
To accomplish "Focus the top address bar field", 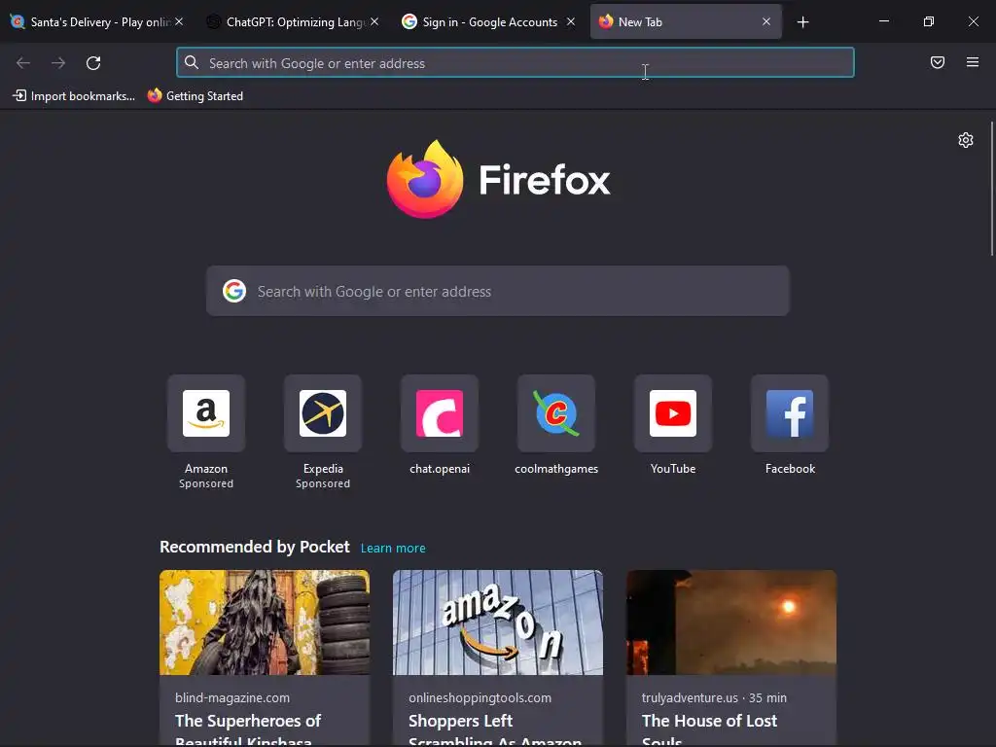I will click(516, 63).
